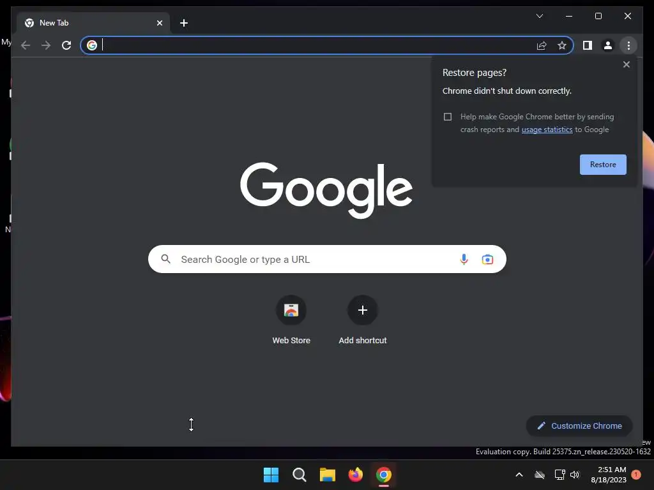654x490 pixels.
Task: Click the Google logo doodle
Action: [326, 190]
